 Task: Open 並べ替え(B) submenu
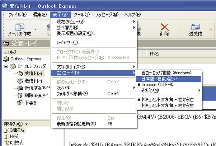[94, 28]
